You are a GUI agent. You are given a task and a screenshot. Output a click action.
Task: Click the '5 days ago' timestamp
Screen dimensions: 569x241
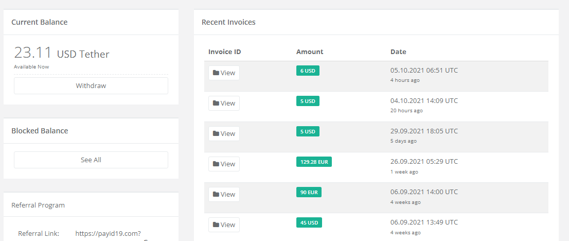tap(403, 141)
